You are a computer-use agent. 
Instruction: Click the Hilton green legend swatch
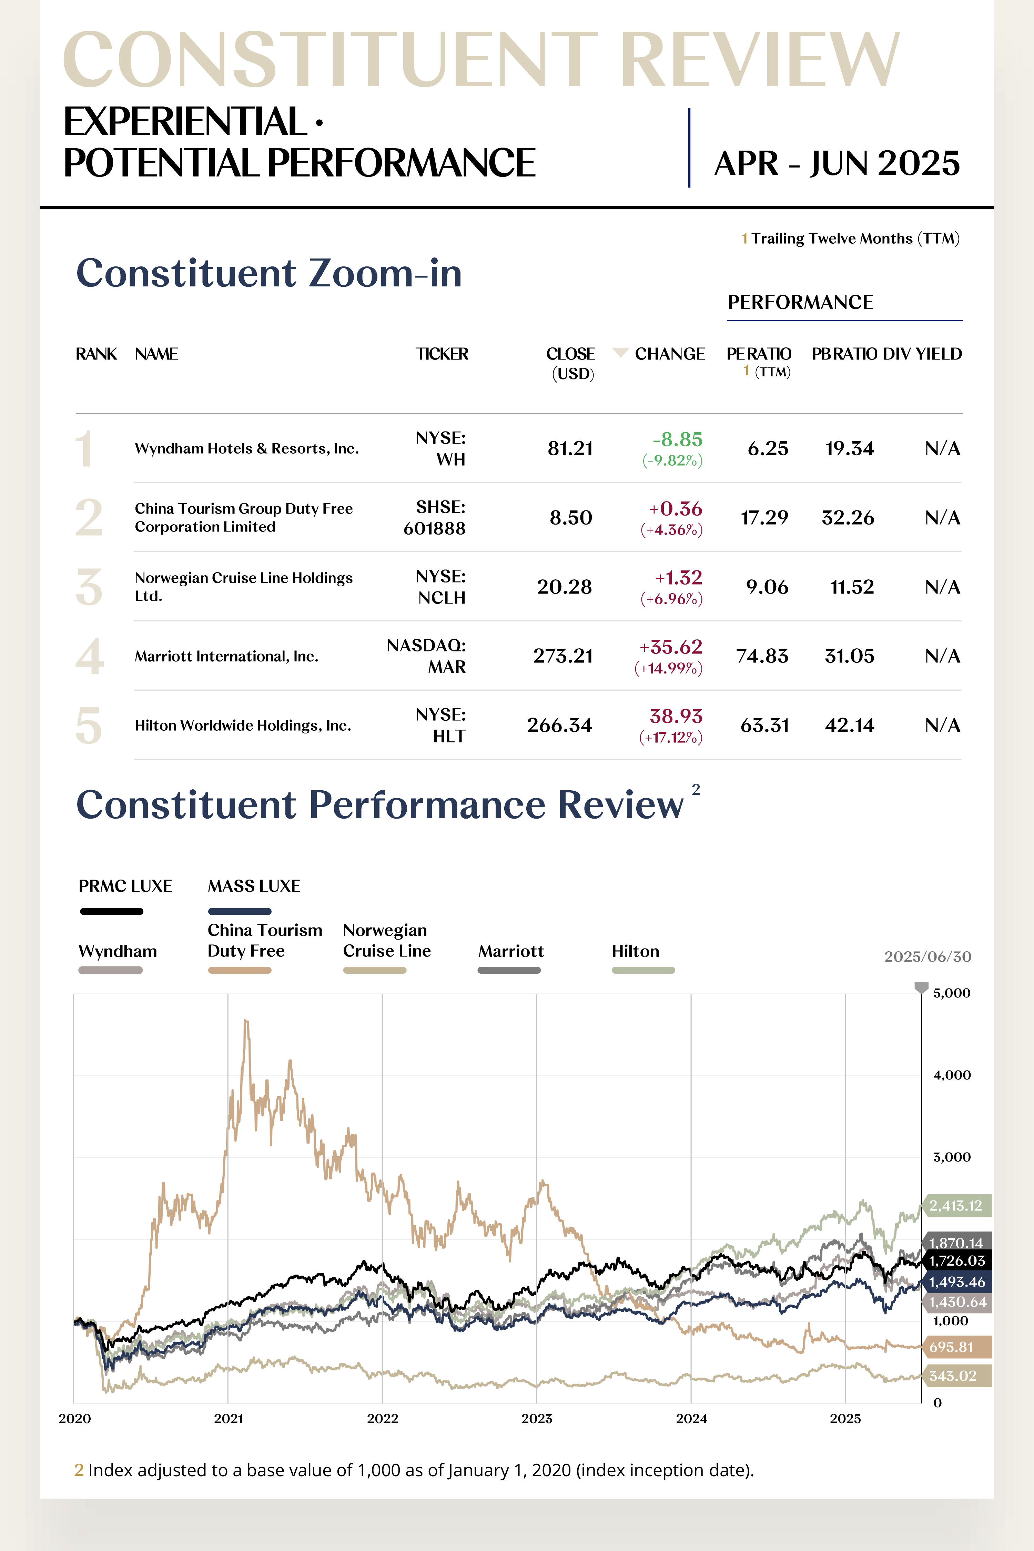[x=643, y=970]
